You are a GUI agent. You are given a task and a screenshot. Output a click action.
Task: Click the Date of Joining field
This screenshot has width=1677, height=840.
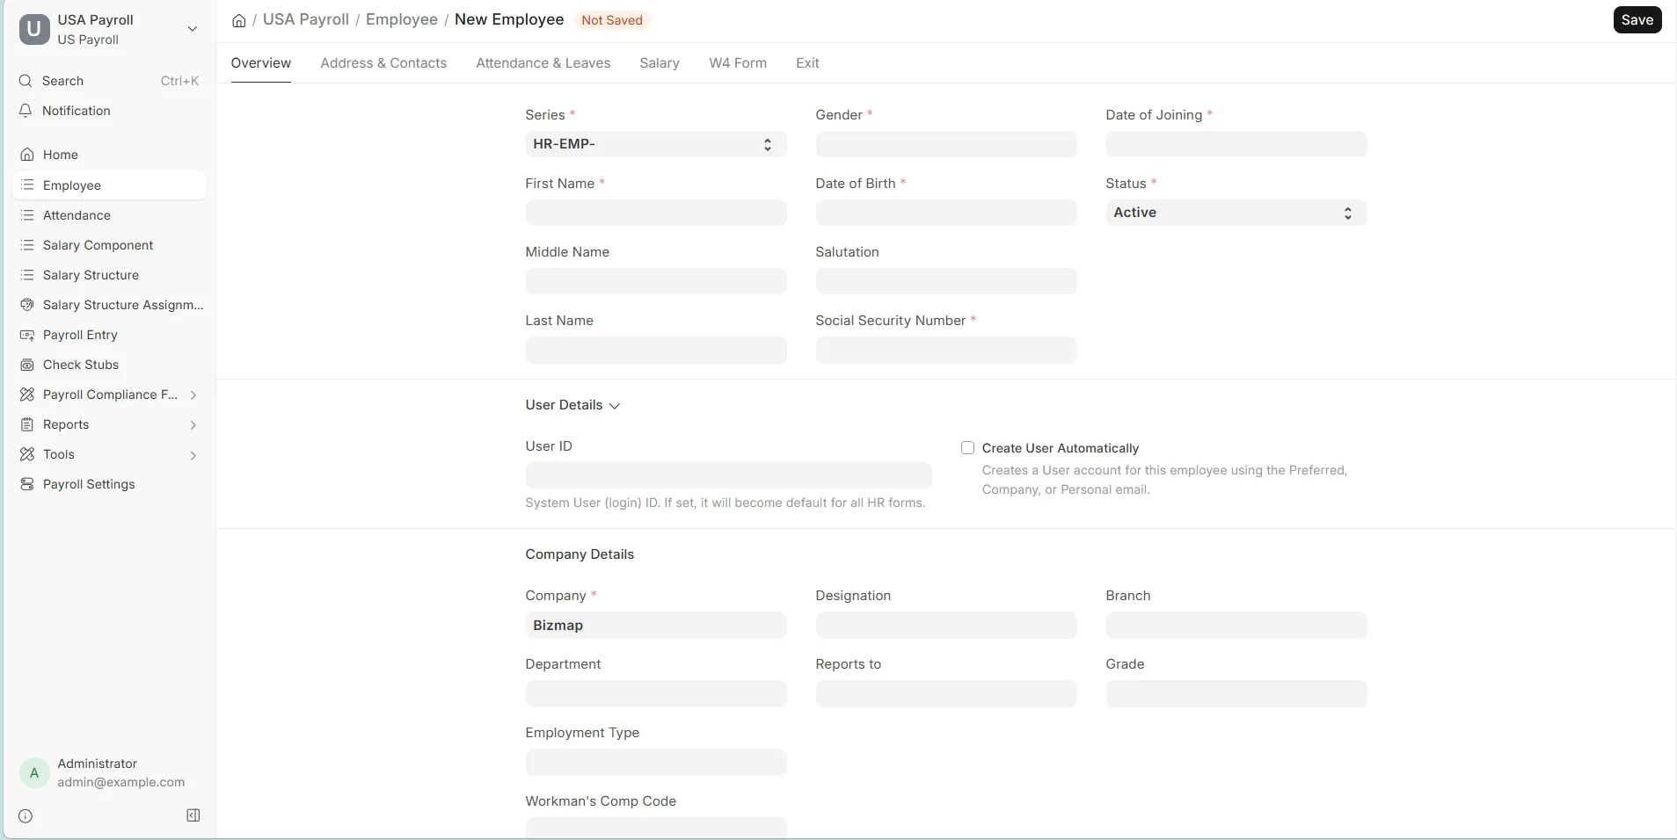(1236, 144)
